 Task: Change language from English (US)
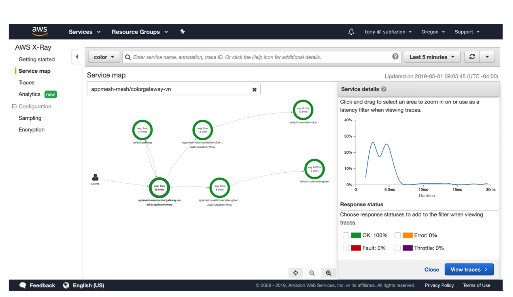(88, 285)
